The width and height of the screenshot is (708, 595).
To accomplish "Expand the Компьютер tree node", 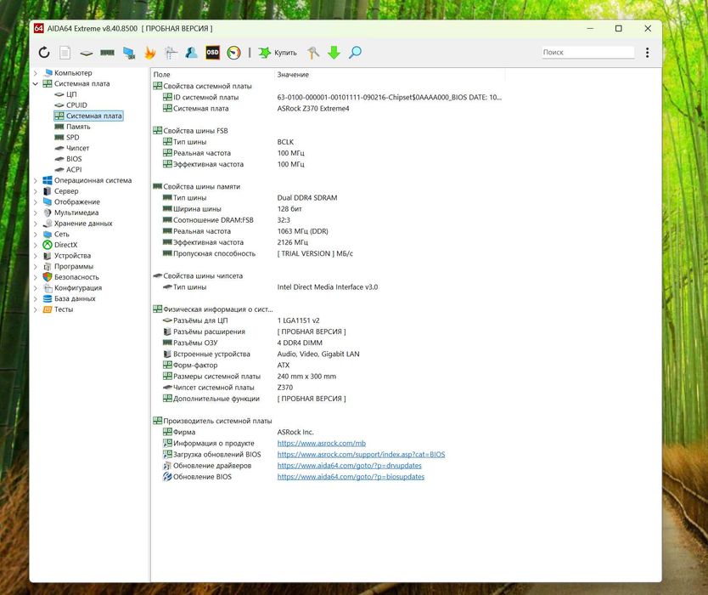I will click(x=35, y=73).
